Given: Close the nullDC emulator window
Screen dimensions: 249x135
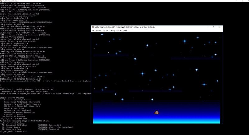Looking at the screenshot, I should [220, 27].
